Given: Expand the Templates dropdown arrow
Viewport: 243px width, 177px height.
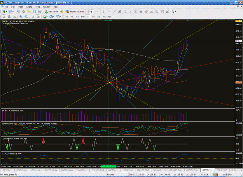Looking at the screenshot, I should (60, 17).
